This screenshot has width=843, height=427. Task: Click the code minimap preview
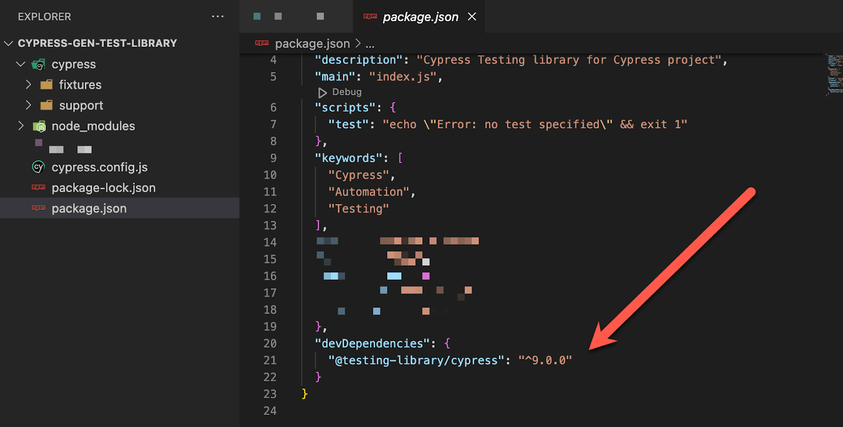[x=834, y=74]
